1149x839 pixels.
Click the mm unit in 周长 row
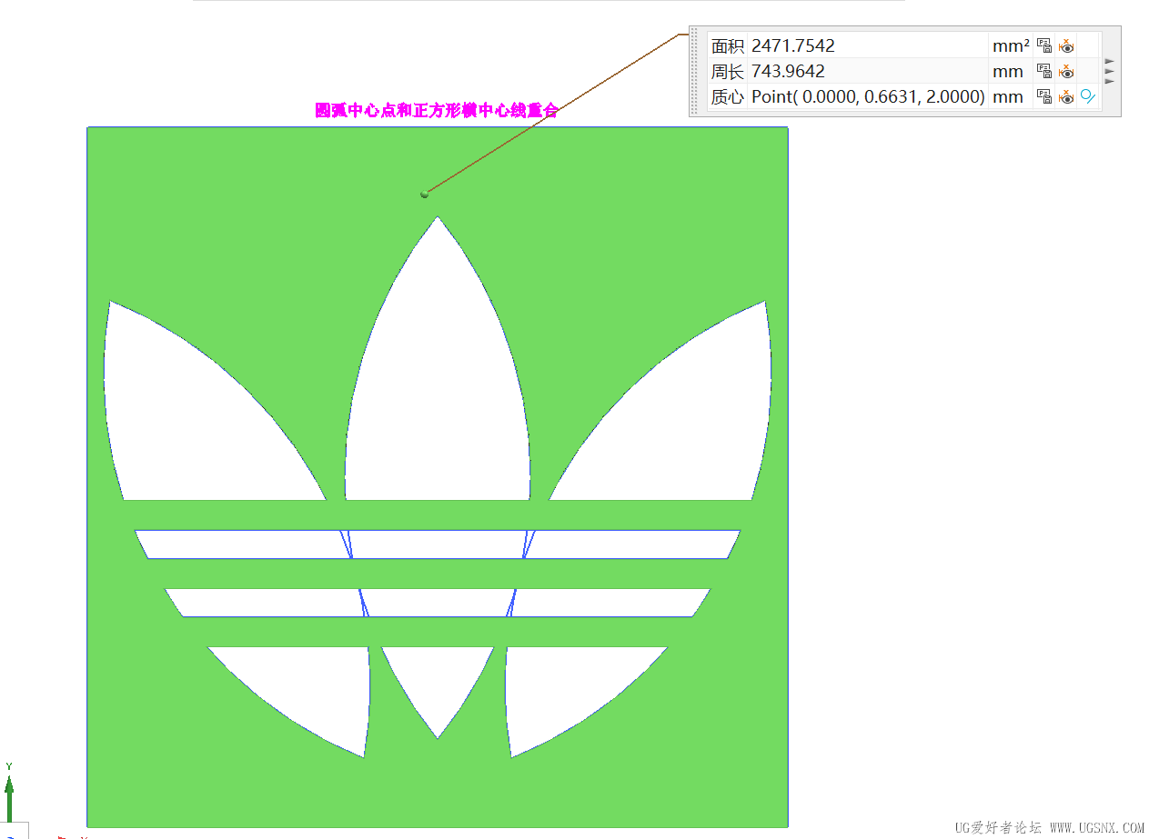tap(1008, 71)
